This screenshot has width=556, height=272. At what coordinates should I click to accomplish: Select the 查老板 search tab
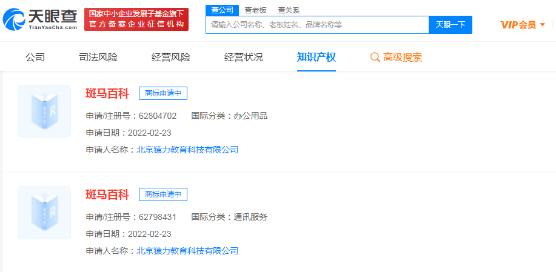tap(255, 10)
